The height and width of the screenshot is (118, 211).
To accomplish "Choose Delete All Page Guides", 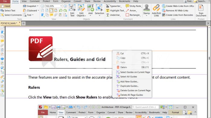I will pyautogui.click(x=132, y=95).
